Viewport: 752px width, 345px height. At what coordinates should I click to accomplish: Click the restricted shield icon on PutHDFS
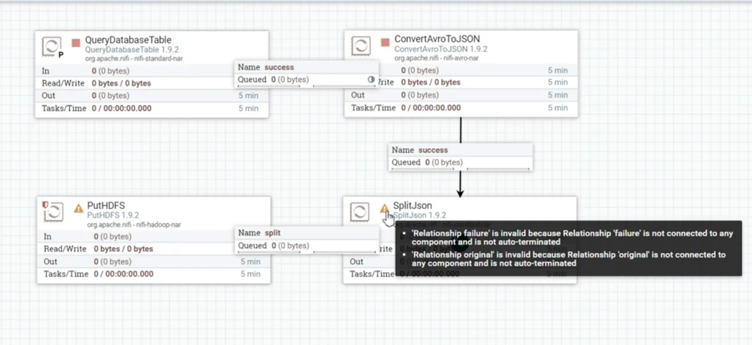pos(45,205)
